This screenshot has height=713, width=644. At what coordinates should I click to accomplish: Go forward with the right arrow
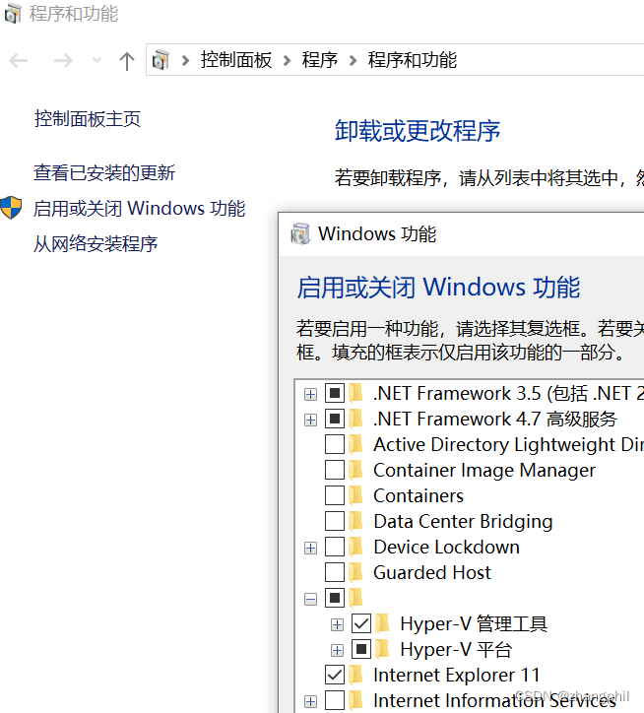[63, 60]
